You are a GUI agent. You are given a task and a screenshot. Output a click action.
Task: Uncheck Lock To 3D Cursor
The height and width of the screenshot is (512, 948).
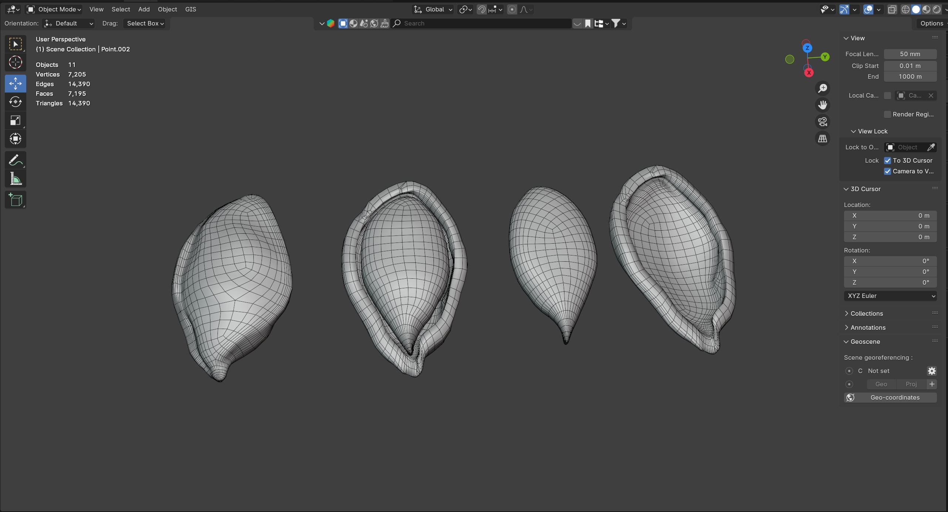pos(887,160)
